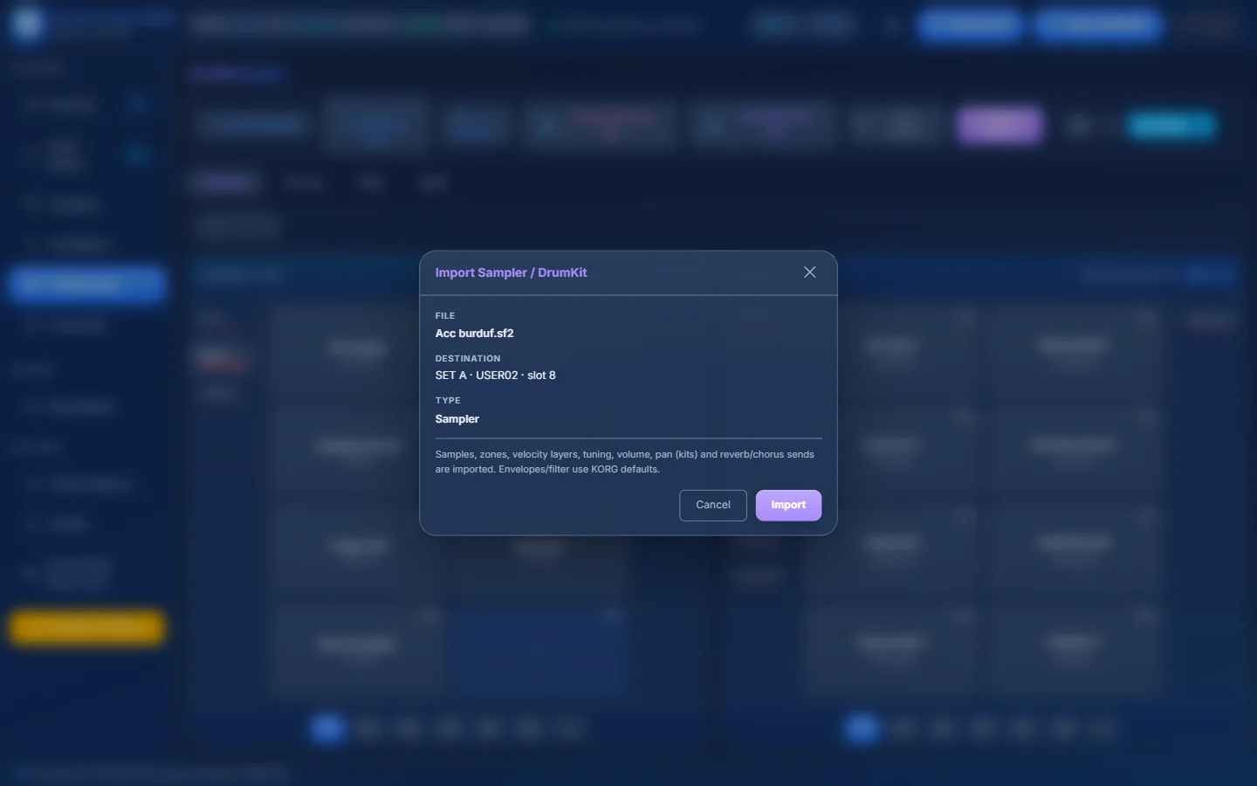The width and height of the screenshot is (1257, 786).
Task: Click the second blue button in top header
Action: pos(1098,24)
